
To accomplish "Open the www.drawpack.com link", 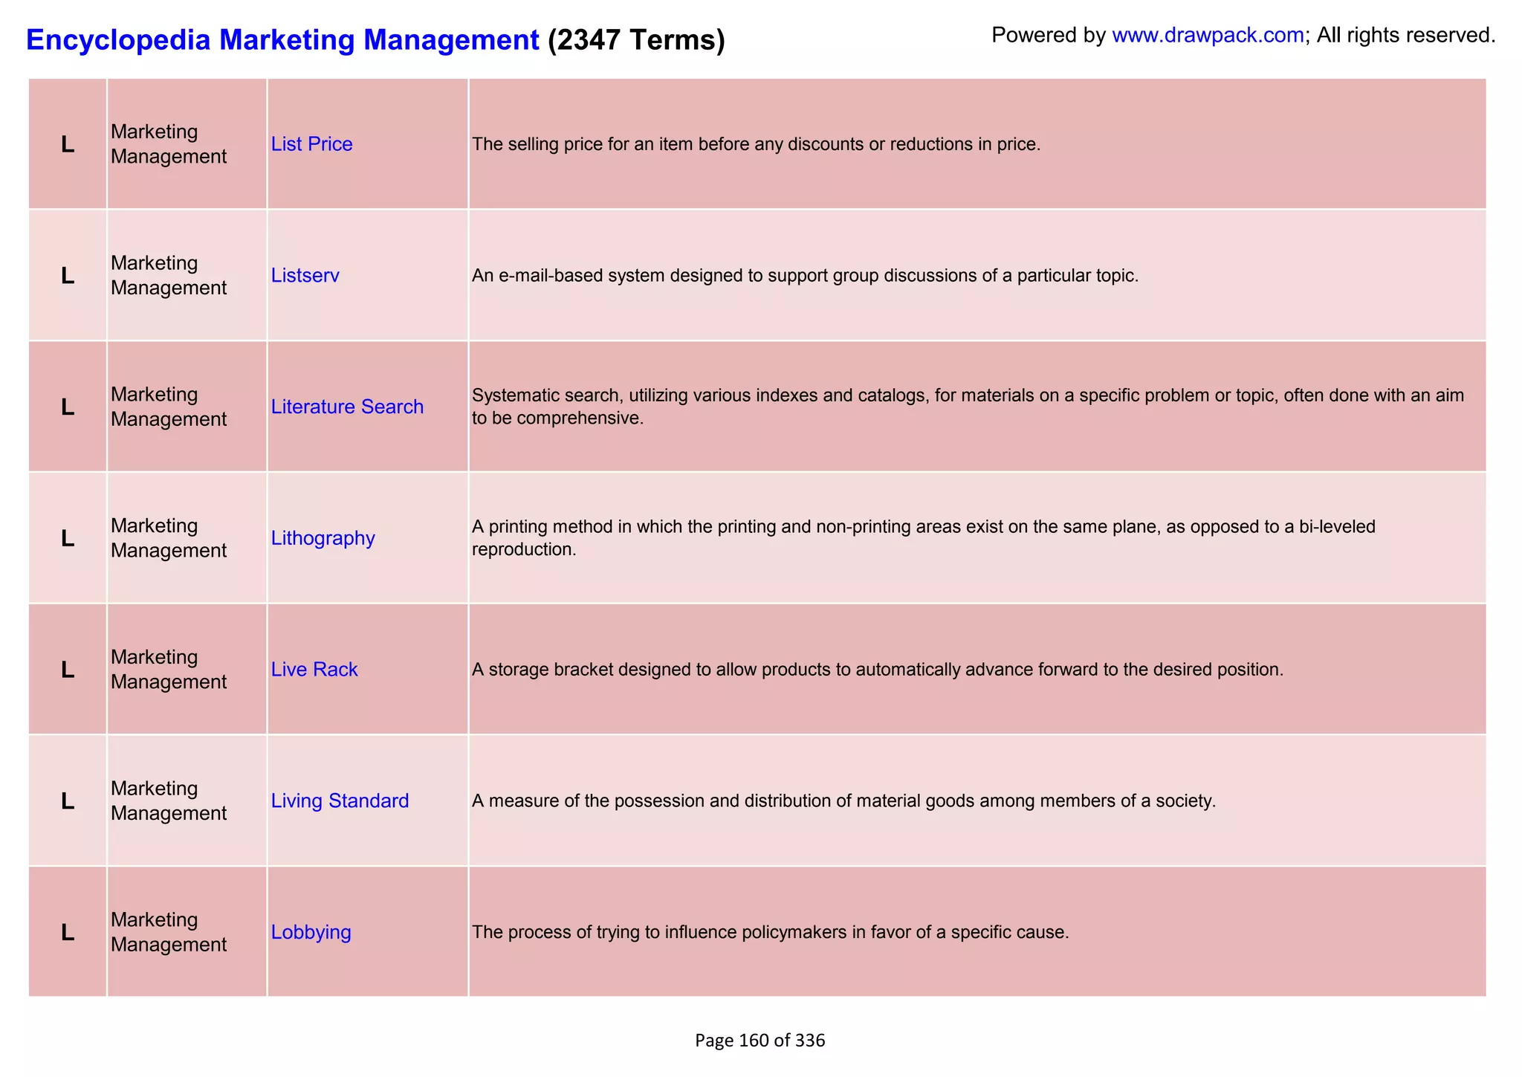I will point(1208,35).
